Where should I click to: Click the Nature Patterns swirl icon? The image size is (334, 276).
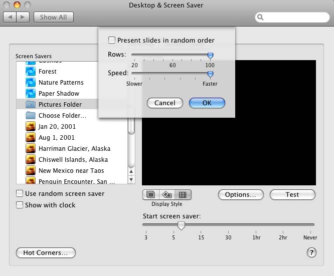pos(31,83)
